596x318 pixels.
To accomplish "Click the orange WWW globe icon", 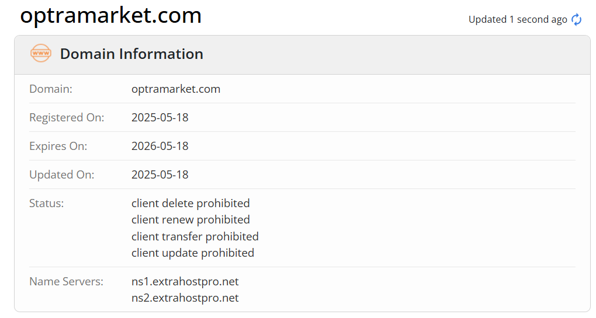I will [41, 54].
